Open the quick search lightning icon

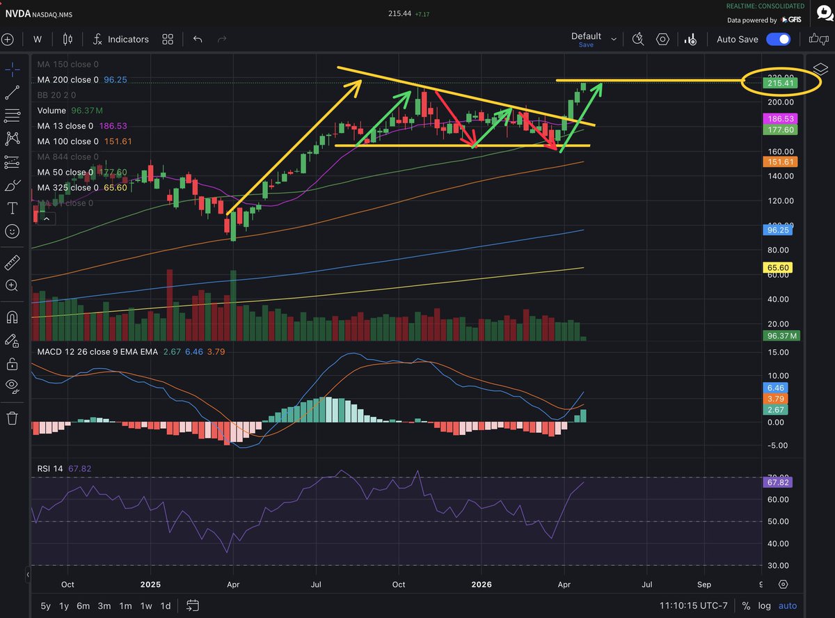[637, 39]
